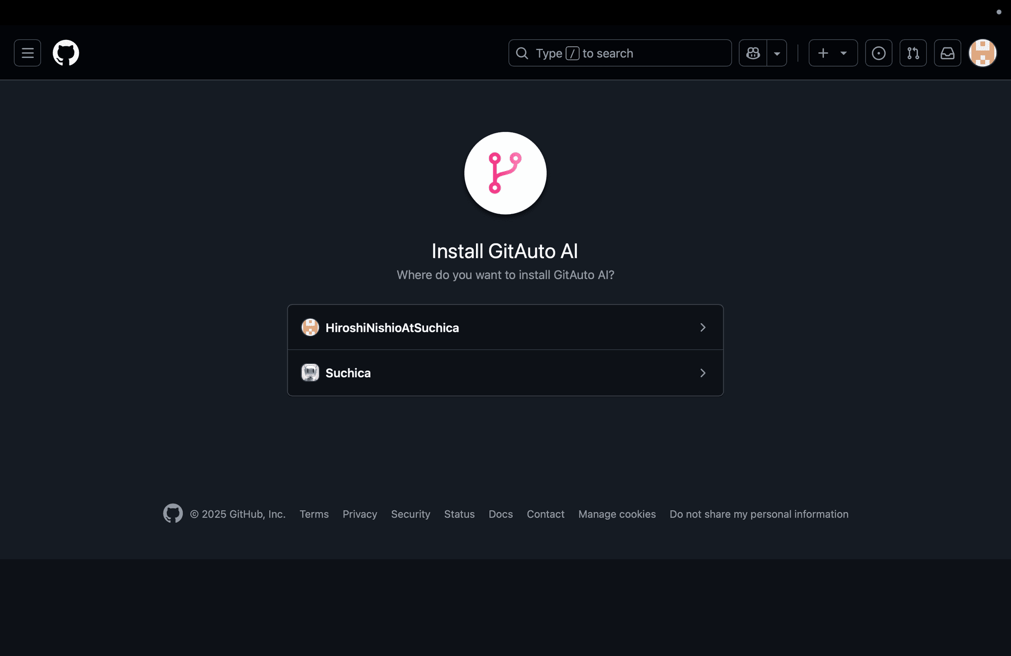Image resolution: width=1011 pixels, height=656 pixels.
Task: Expand the HiroshiNishioAtSuchica install chevron
Action: coord(702,327)
